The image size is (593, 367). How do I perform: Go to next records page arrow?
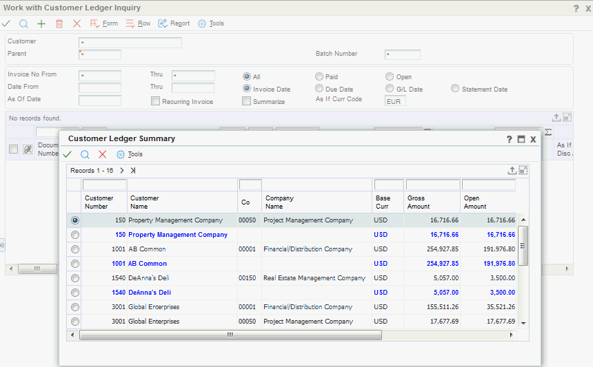(121, 170)
